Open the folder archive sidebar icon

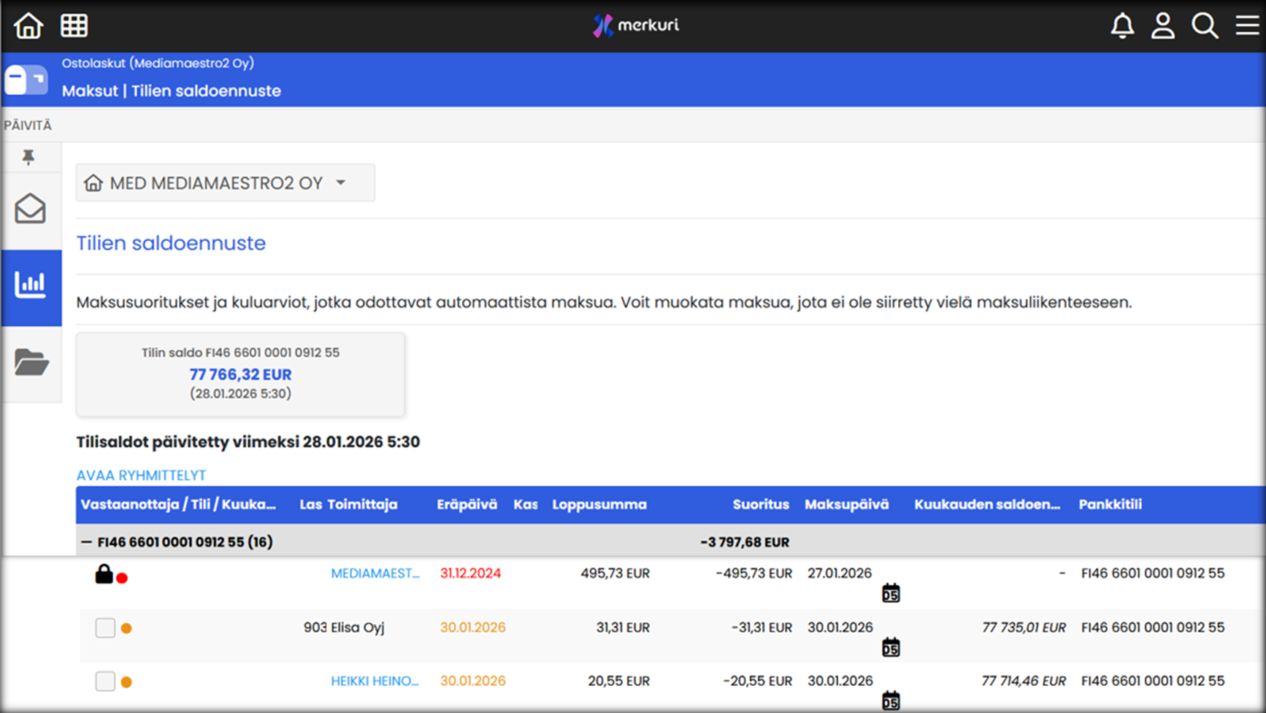(31, 362)
